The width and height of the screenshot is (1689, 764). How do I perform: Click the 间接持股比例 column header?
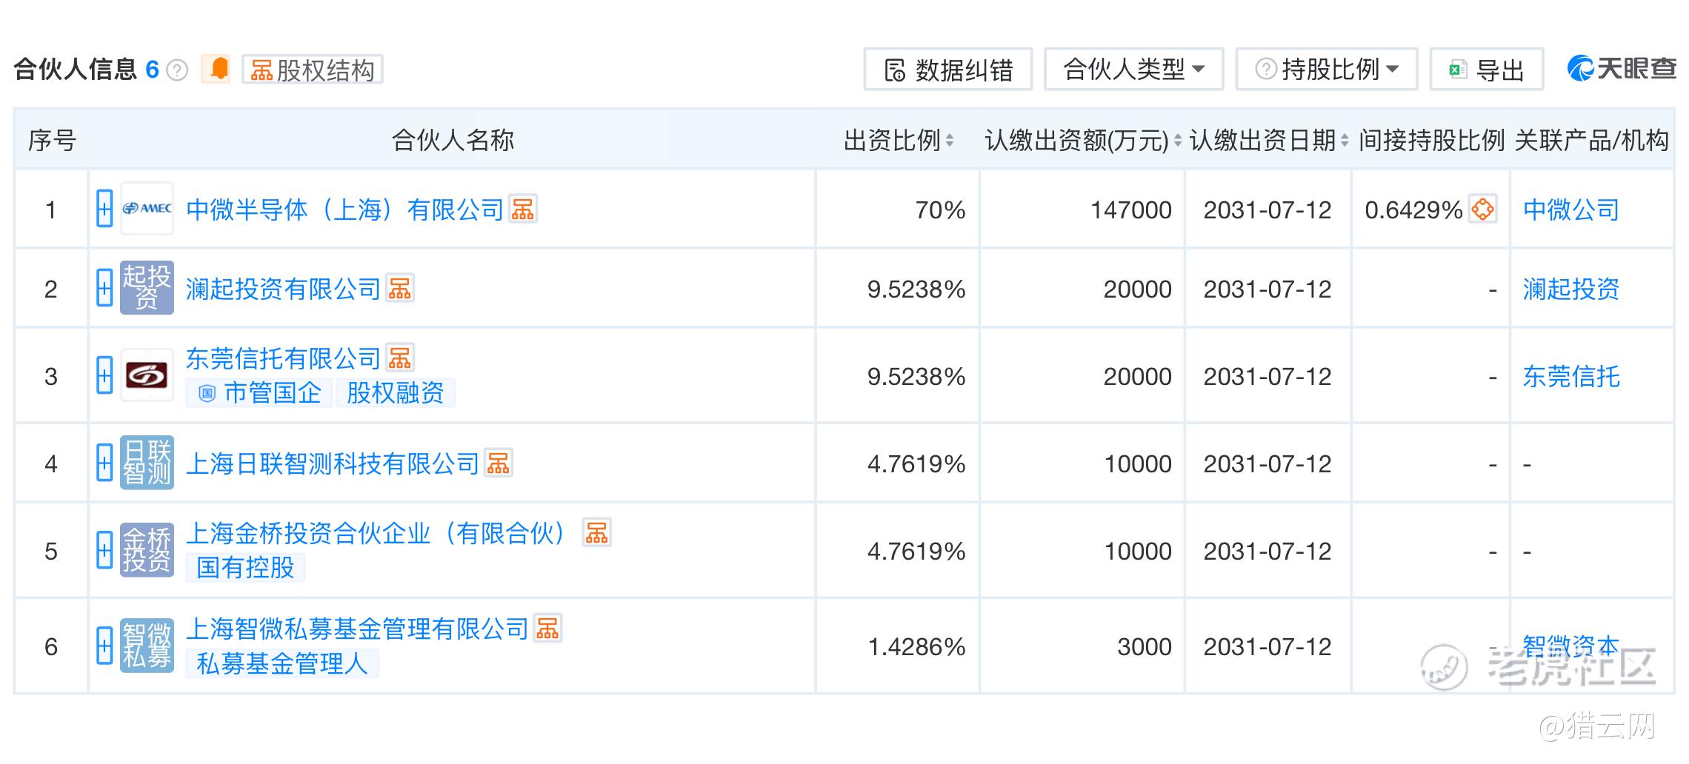click(1431, 140)
